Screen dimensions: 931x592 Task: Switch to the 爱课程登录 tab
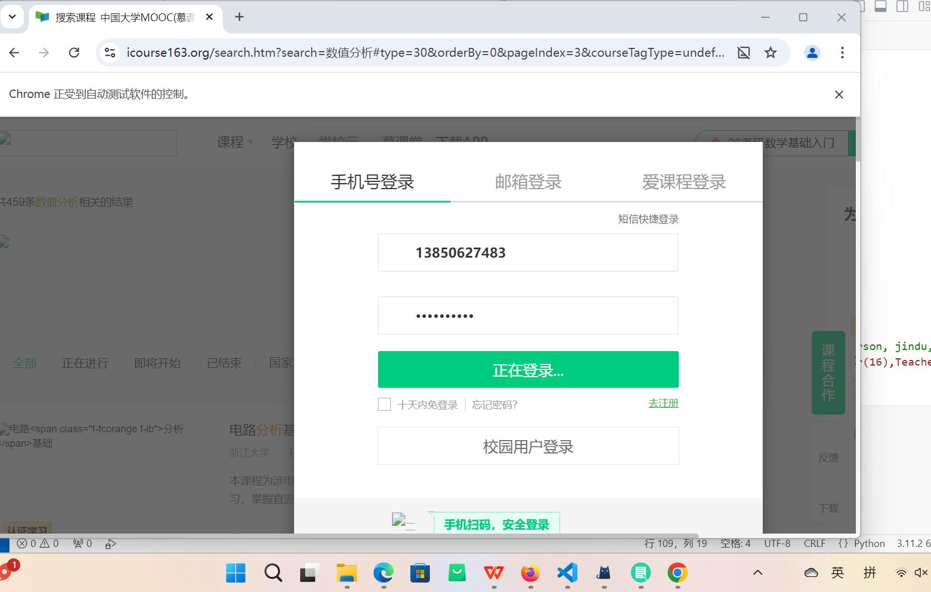pyautogui.click(x=684, y=182)
